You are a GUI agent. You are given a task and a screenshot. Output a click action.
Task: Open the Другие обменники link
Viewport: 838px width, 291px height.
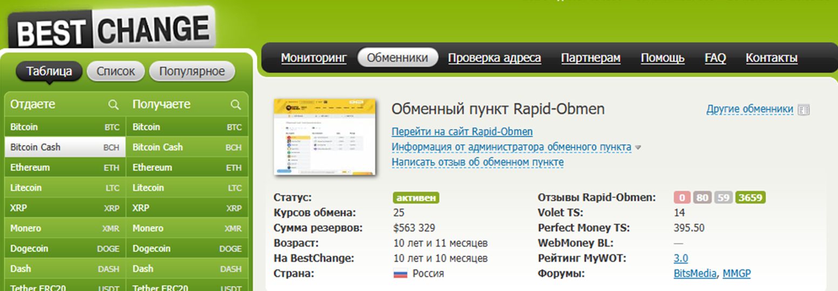pos(750,109)
